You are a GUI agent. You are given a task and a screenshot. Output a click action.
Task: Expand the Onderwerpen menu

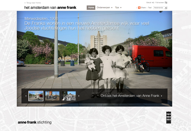tap(104, 8)
